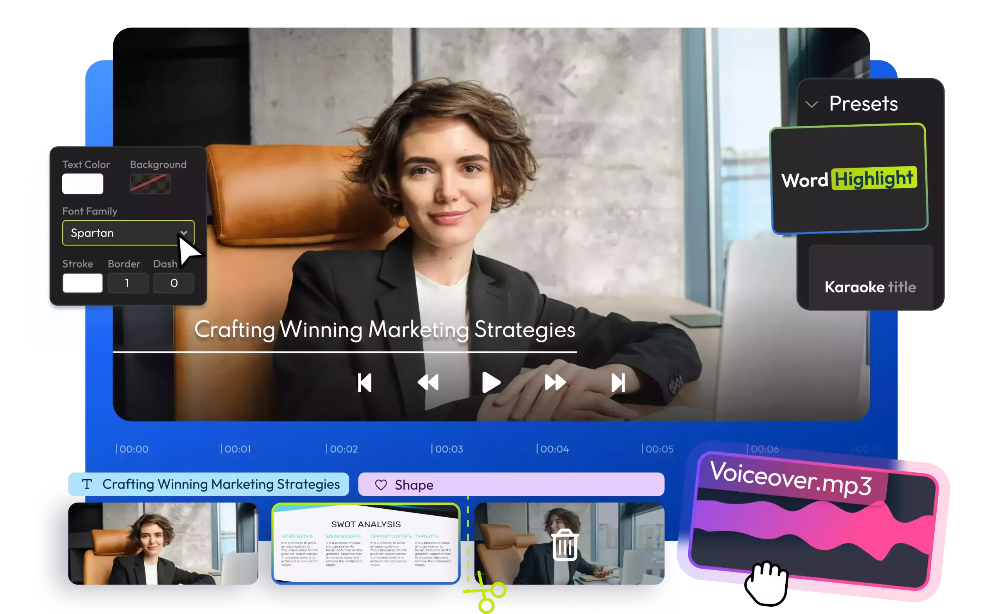The width and height of the screenshot is (983, 614).
Task: Click the trash icon on the last clip
Action: point(564,545)
